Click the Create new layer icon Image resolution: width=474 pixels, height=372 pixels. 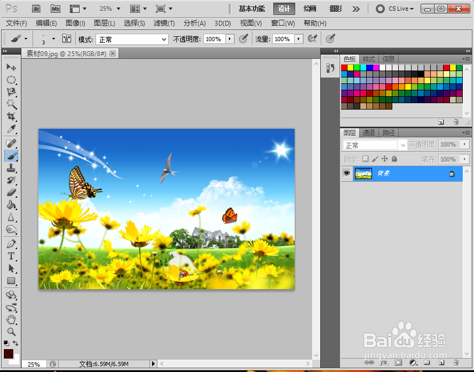tap(442, 363)
